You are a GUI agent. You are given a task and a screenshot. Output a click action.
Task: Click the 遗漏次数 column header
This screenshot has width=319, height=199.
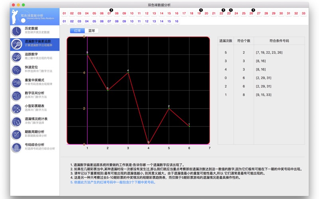point(226,41)
